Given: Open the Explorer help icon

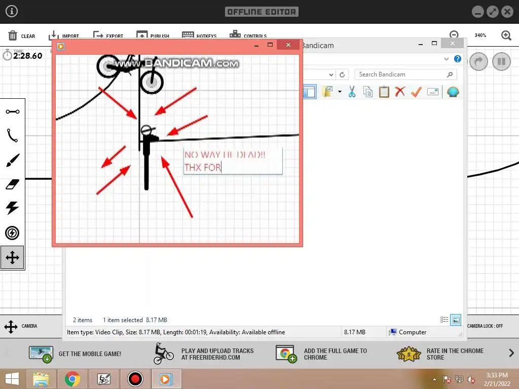Looking at the screenshot, I should click(x=458, y=59).
